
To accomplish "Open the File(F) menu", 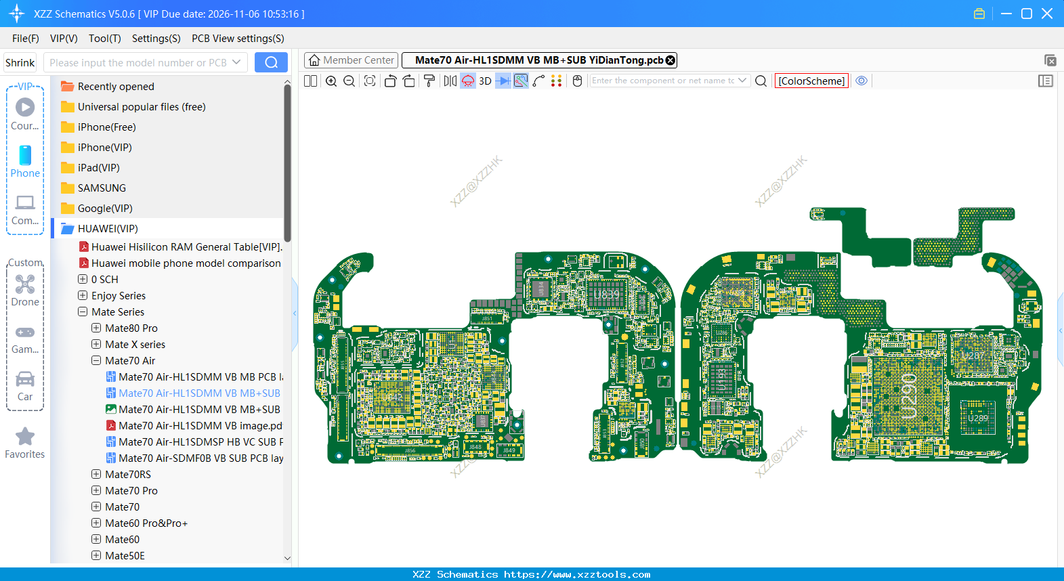I will 26,39.
